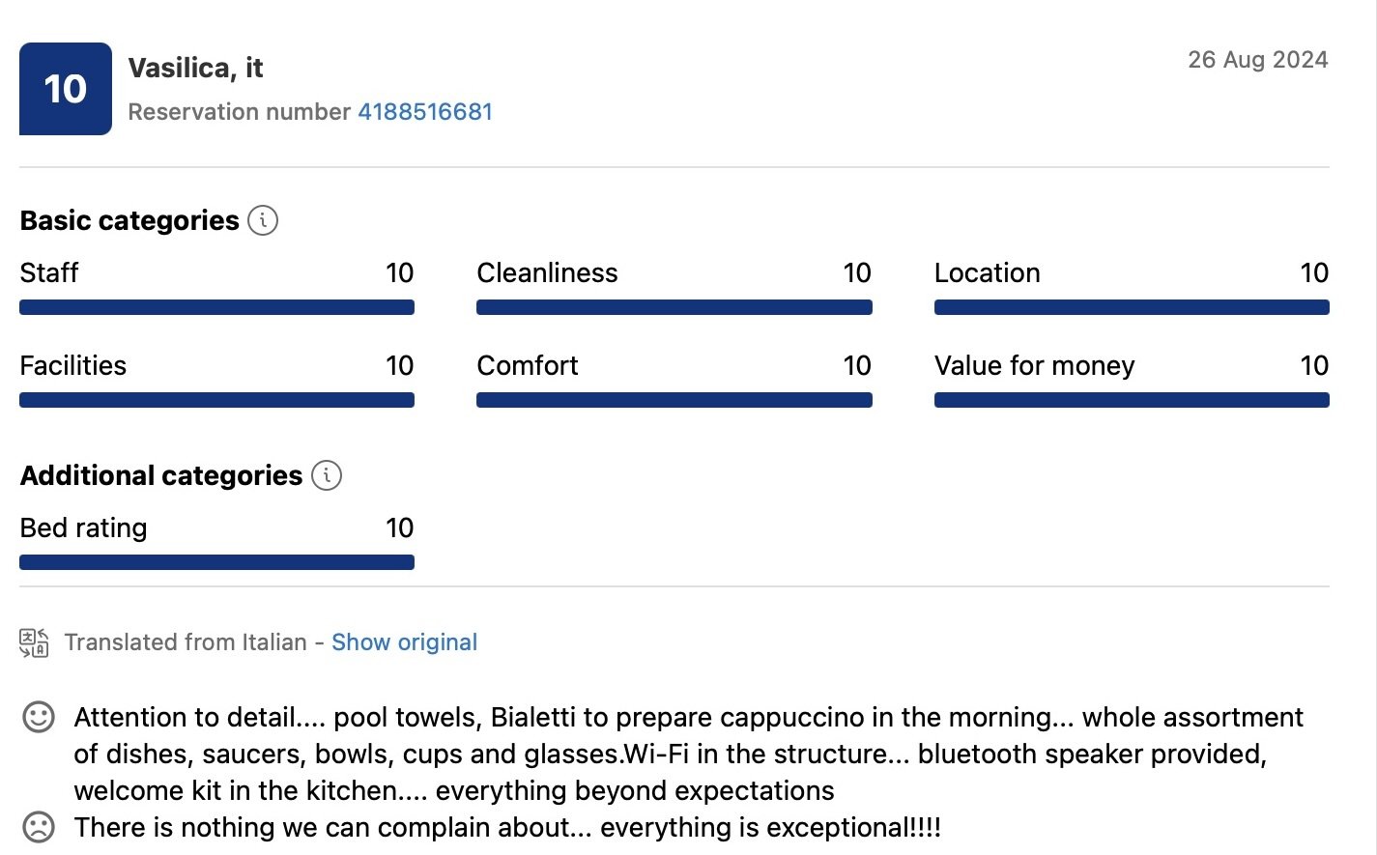Click the sad frown face icon

(39, 827)
